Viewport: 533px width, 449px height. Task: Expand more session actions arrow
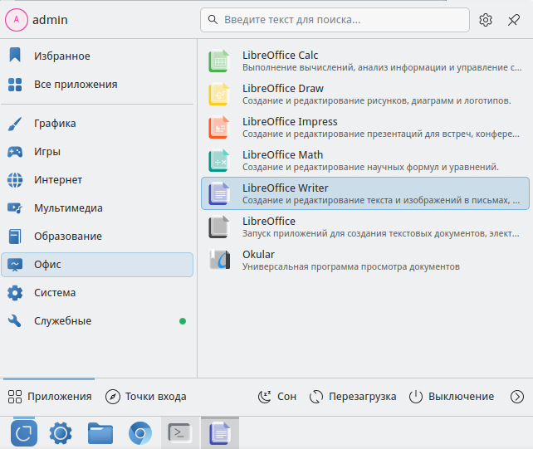coord(517,397)
